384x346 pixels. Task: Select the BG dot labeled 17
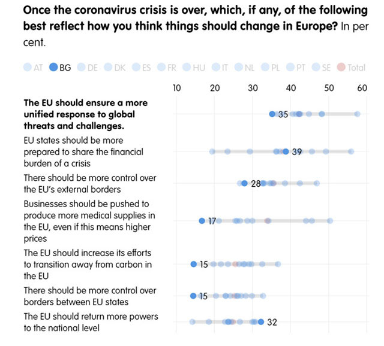(202, 221)
